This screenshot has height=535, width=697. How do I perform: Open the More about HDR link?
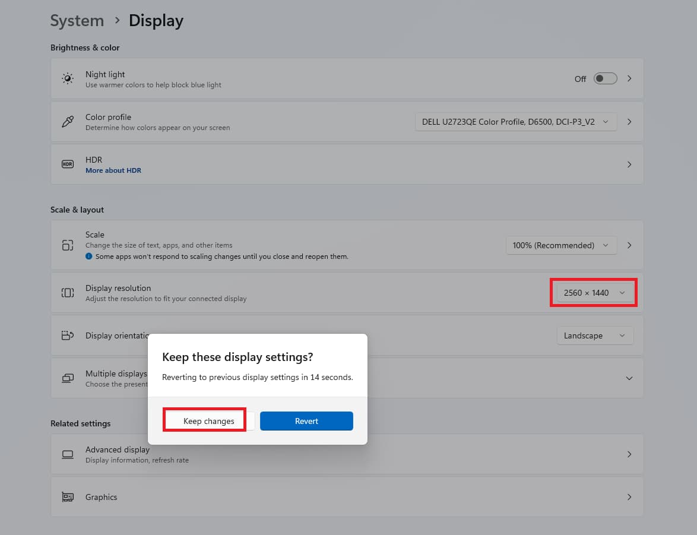point(113,170)
